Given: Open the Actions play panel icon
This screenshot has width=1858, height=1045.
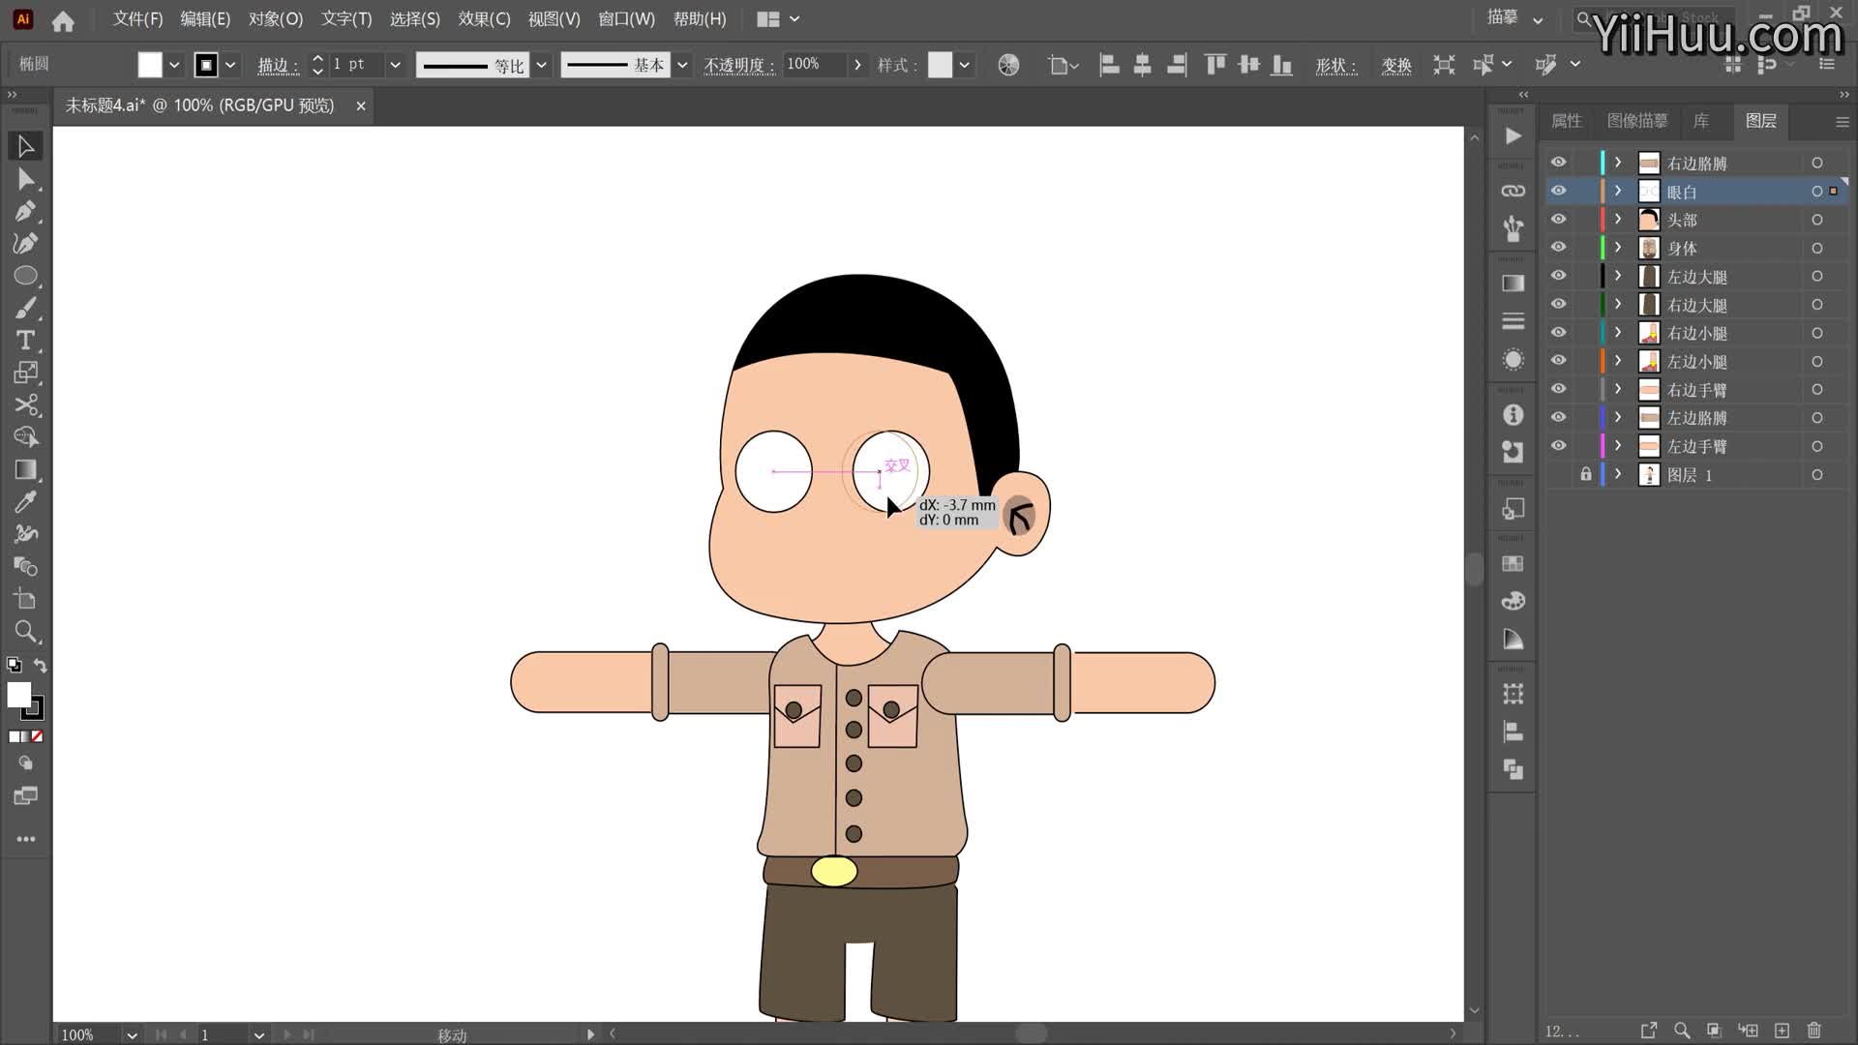Looking at the screenshot, I should coord(1513,136).
